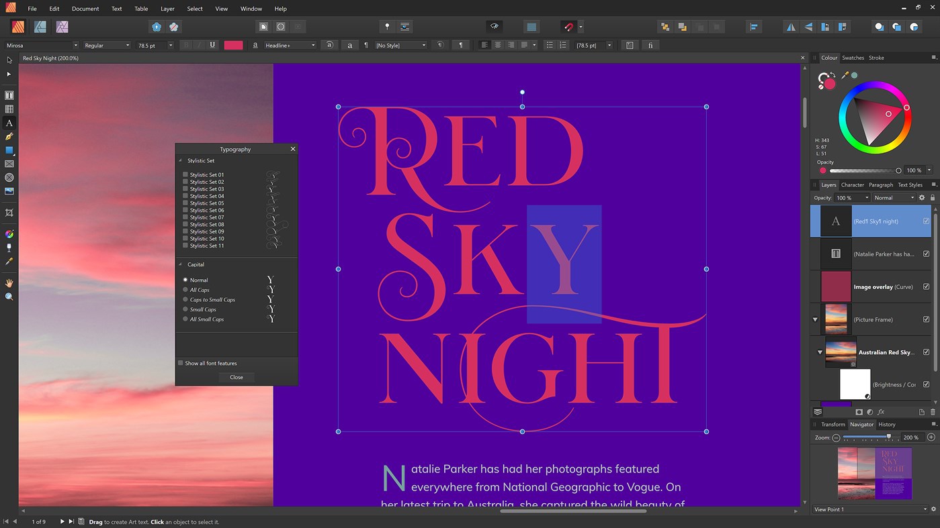Activate the hand View tool
This screenshot has height=528, width=940.
click(x=9, y=283)
